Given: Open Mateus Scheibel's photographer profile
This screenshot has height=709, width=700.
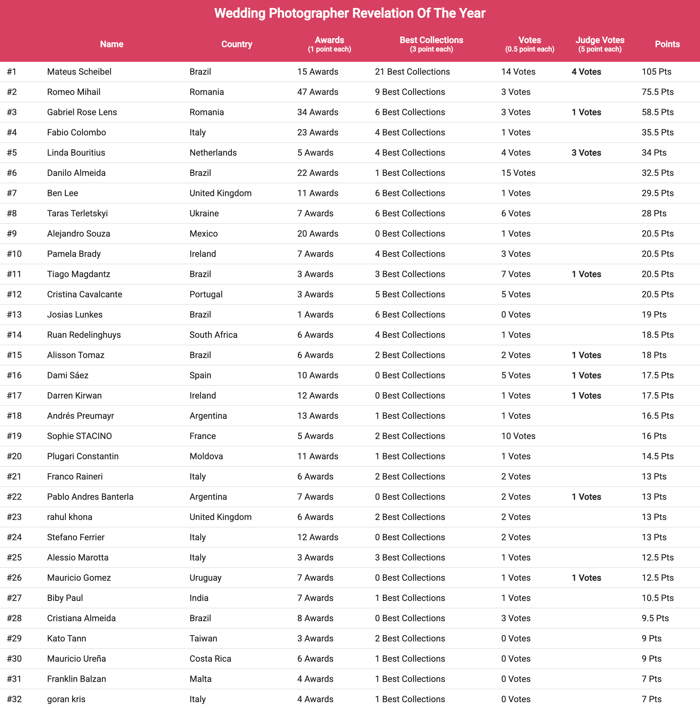Looking at the screenshot, I should pyautogui.click(x=79, y=72).
